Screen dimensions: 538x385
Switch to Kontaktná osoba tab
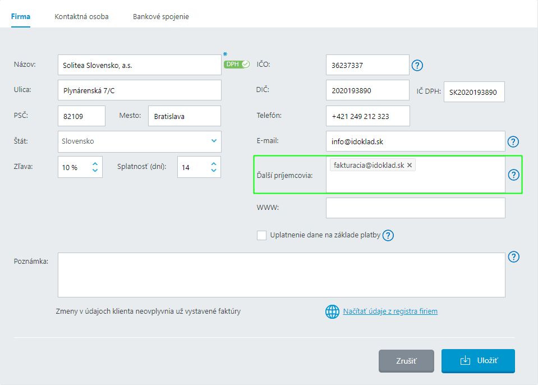pos(81,17)
